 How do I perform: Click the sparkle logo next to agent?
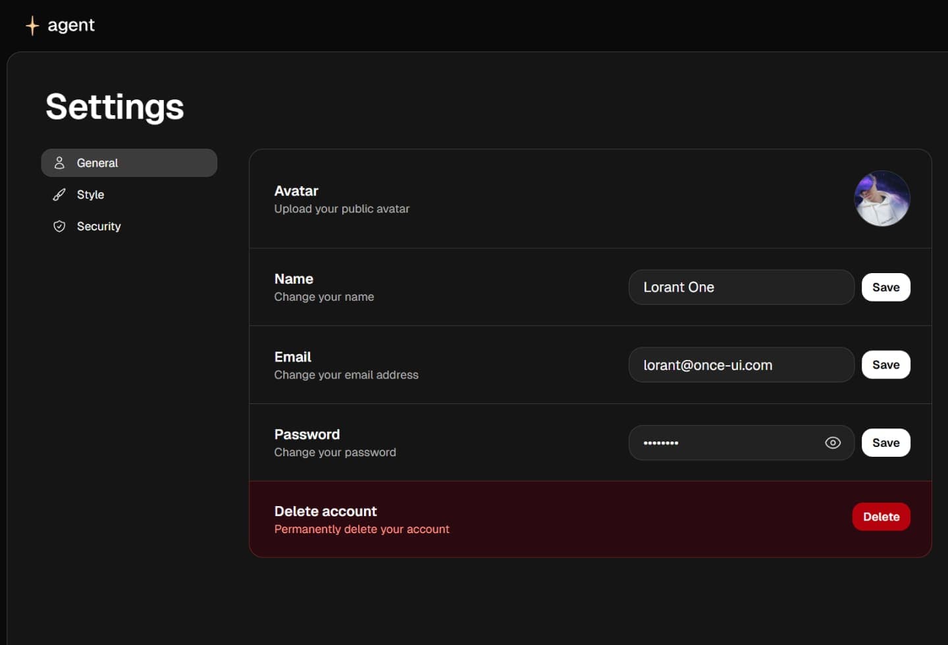click(x=32, y=25)
